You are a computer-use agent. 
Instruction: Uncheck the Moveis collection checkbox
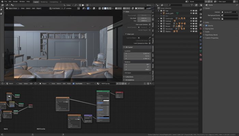[x=161, y=26]
